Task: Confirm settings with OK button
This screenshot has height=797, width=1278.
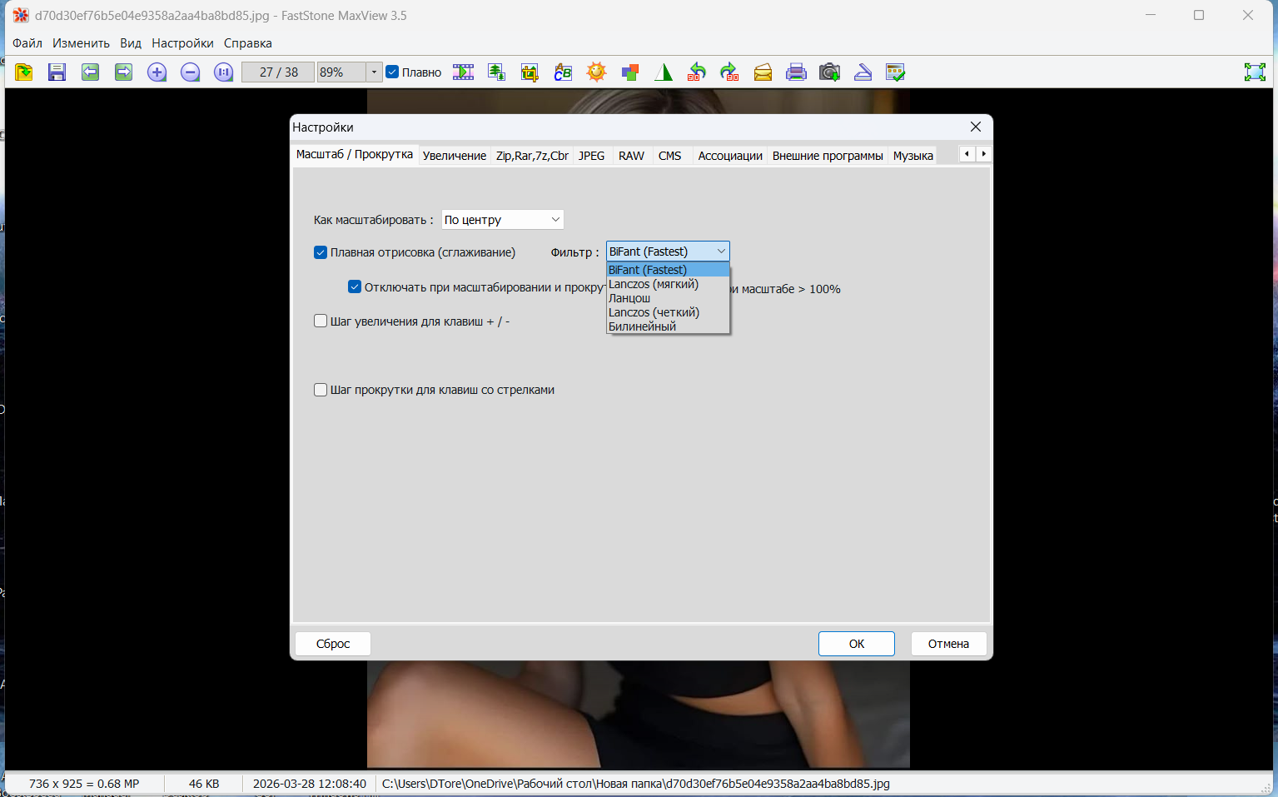Action: point(857,644)
